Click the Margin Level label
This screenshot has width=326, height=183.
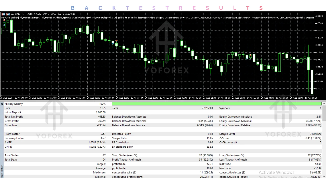[227, 134]
